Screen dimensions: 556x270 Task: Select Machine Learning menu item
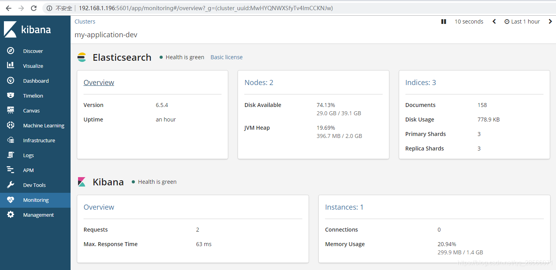pyautogui.click(x=44, y=125)
